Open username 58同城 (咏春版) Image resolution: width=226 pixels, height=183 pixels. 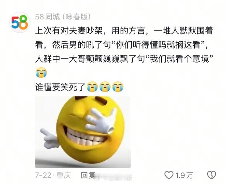click(x=63, y=17)
